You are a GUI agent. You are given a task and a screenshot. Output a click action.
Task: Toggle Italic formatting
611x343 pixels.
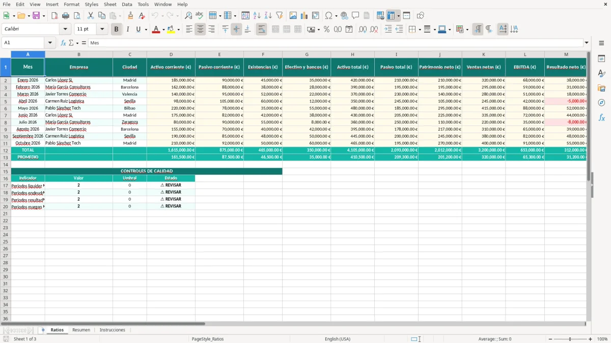(x=128, y=29)
